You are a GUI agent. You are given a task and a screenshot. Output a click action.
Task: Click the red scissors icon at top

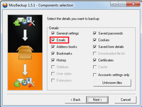click(x=32, y=23)
